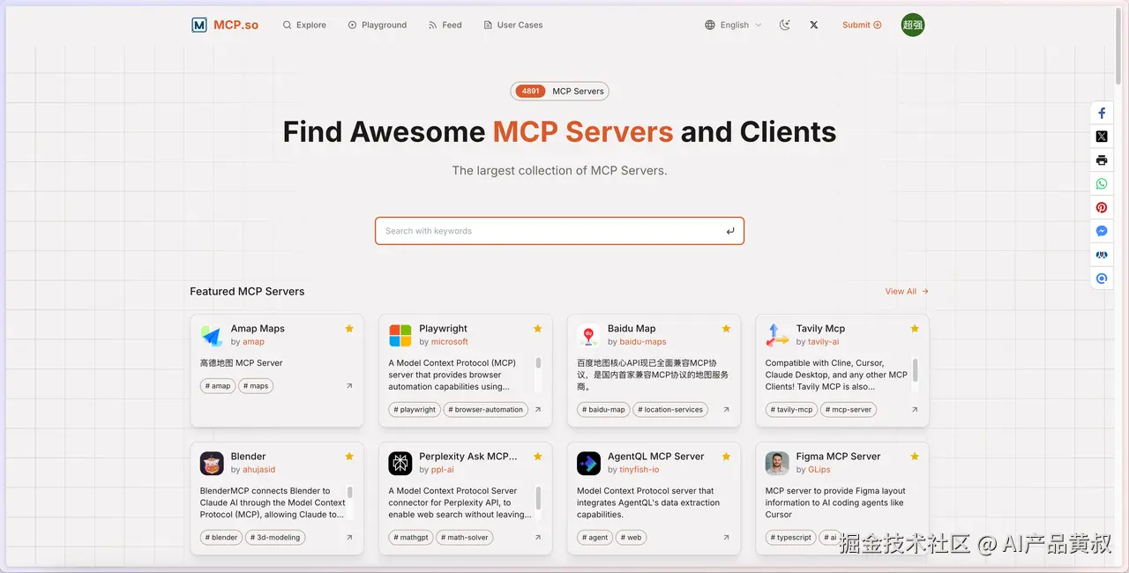The width and height of the screenshot is (1129, 573).
Task: Click the star on Blender card
Action: pyautogui.click(x=349, y=456)
